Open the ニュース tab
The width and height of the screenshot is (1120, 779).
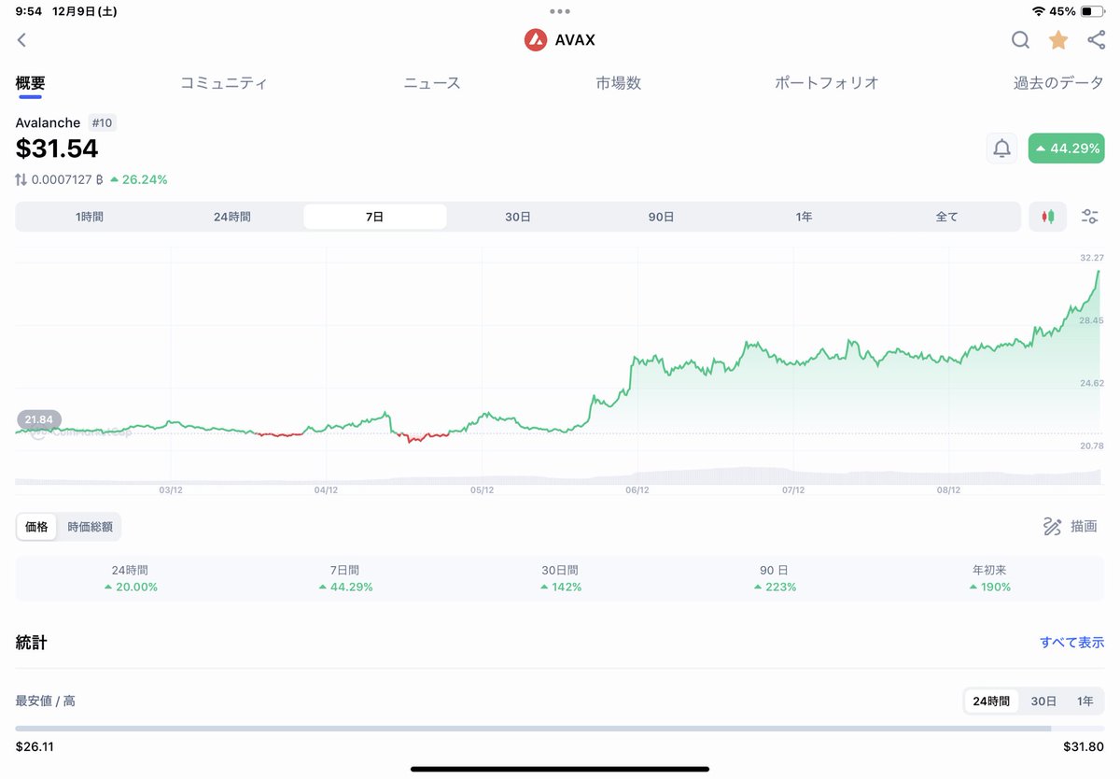(x=432, y=83)
